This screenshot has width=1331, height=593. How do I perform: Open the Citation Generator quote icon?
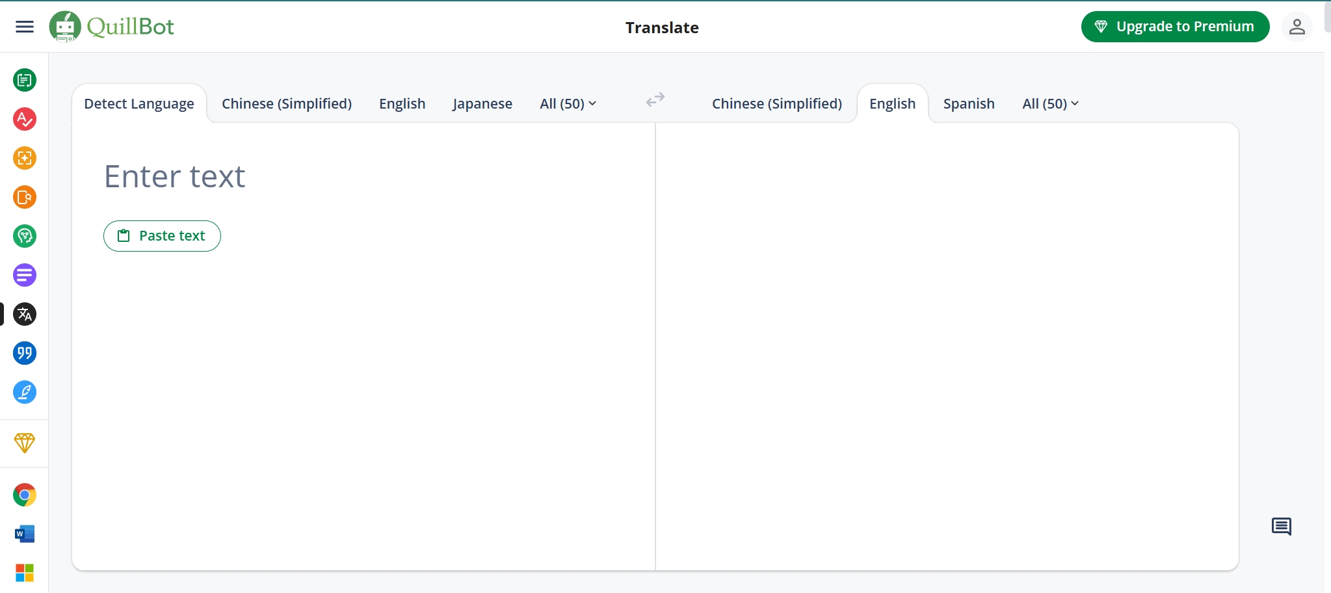pos(25,353)
